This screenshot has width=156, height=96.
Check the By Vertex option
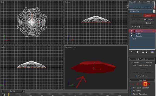pyautogui.click(x=132, y=91)
